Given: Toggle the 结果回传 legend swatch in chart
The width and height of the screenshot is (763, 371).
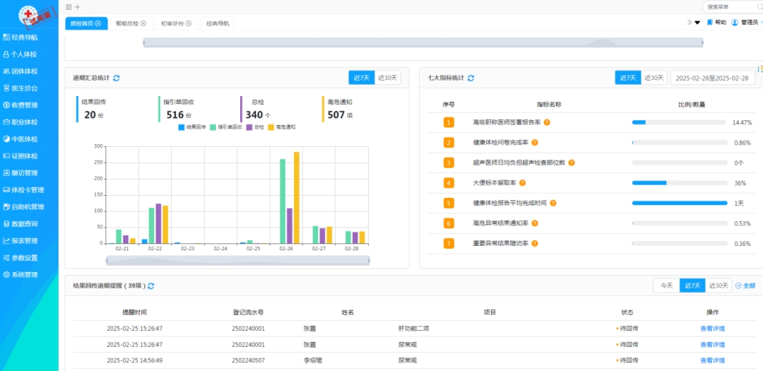Looking at the screenshot, I should tap(181, 127).
